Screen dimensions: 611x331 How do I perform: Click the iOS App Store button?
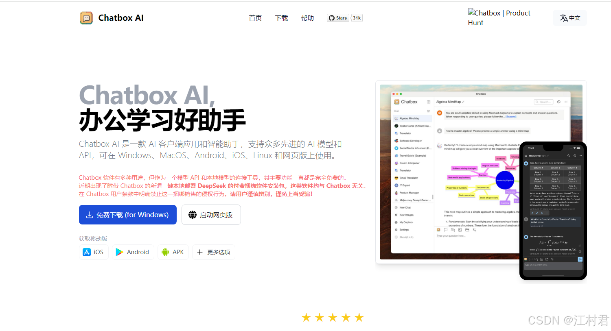(x=94, y=252)
